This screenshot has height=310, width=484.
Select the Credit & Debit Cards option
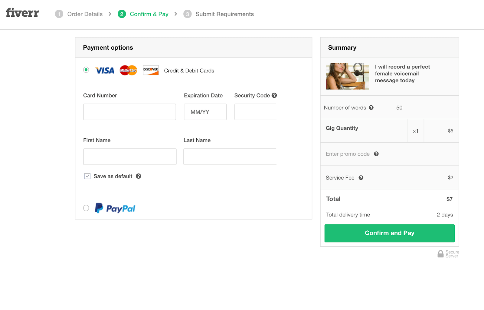[86, 70]
